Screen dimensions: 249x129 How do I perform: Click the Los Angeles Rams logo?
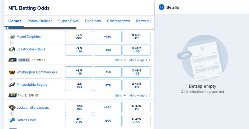(12, 49)
